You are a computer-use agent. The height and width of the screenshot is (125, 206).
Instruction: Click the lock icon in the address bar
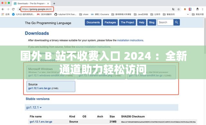tap(20, 9)
